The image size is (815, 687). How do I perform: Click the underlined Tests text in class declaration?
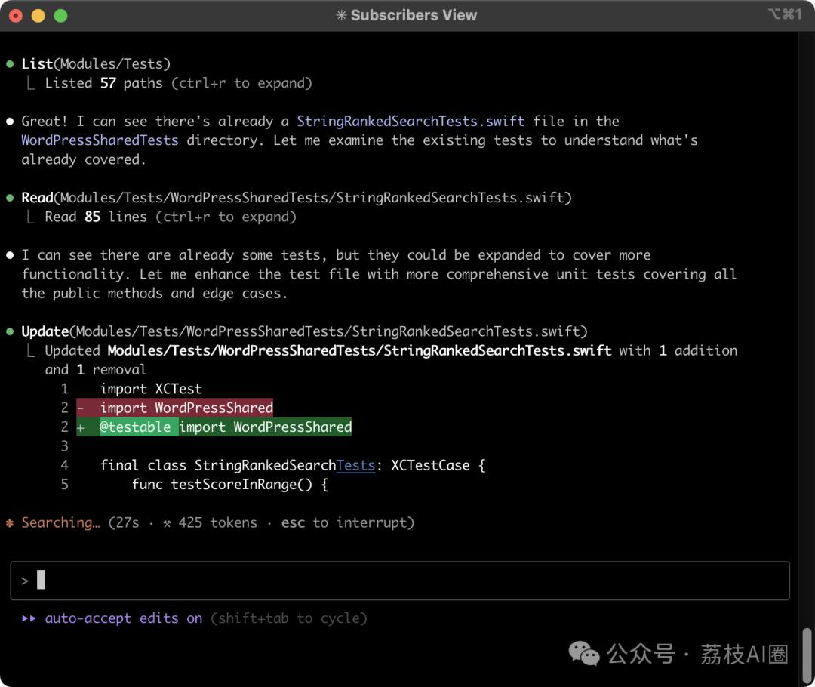click(x=355, y=466)
